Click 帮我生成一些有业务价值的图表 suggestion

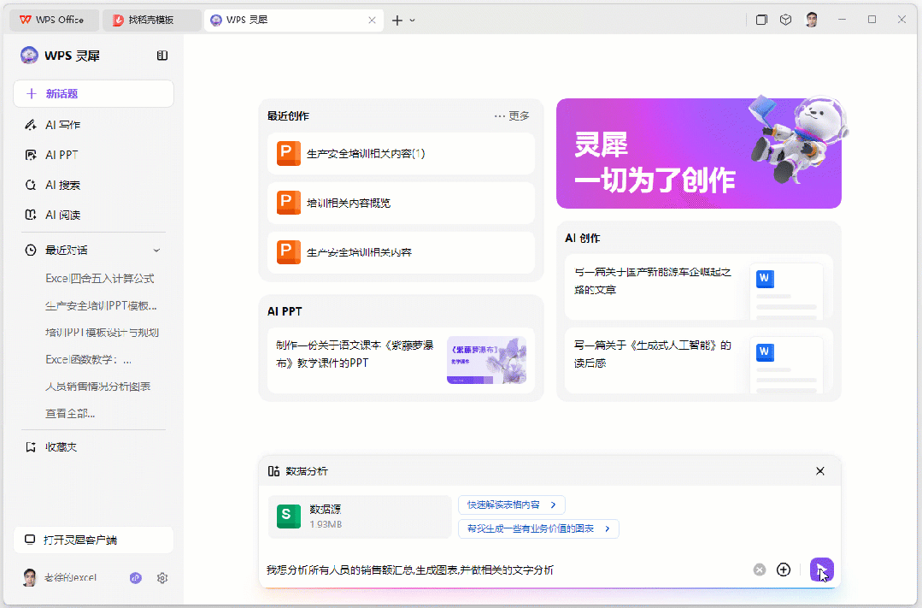[538, 528]
